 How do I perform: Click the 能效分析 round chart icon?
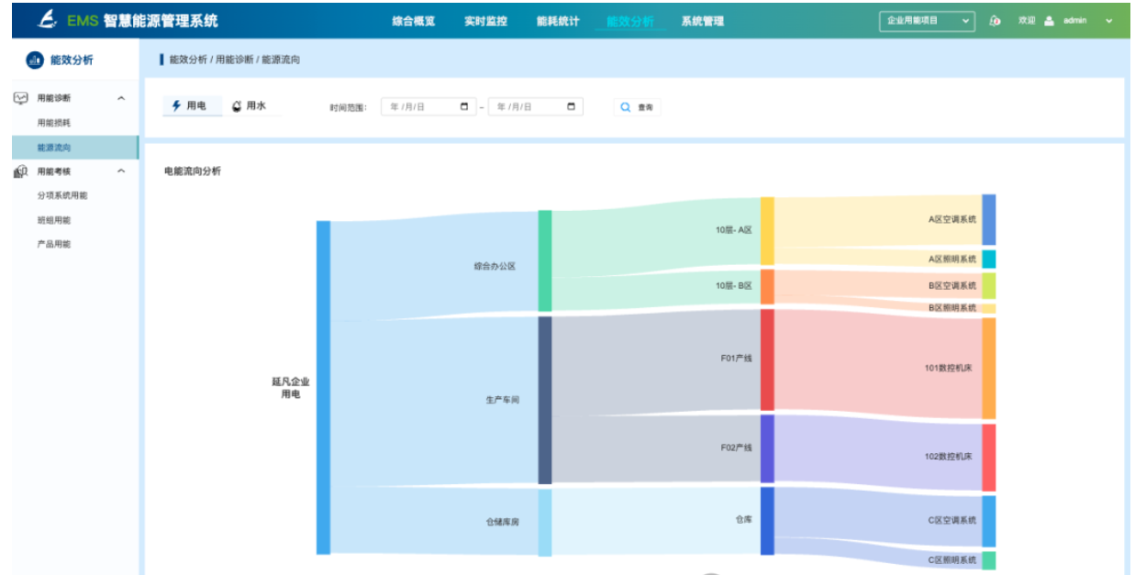coord(34,61)
